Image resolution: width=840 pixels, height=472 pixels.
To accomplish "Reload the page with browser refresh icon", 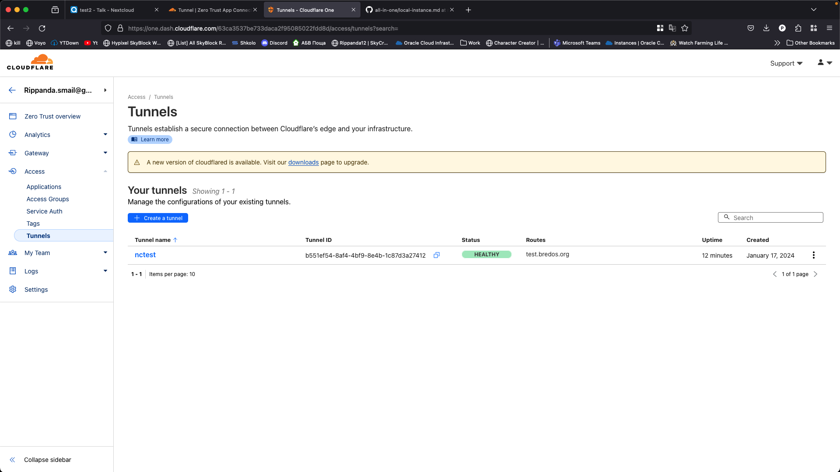I will point(42,28).
